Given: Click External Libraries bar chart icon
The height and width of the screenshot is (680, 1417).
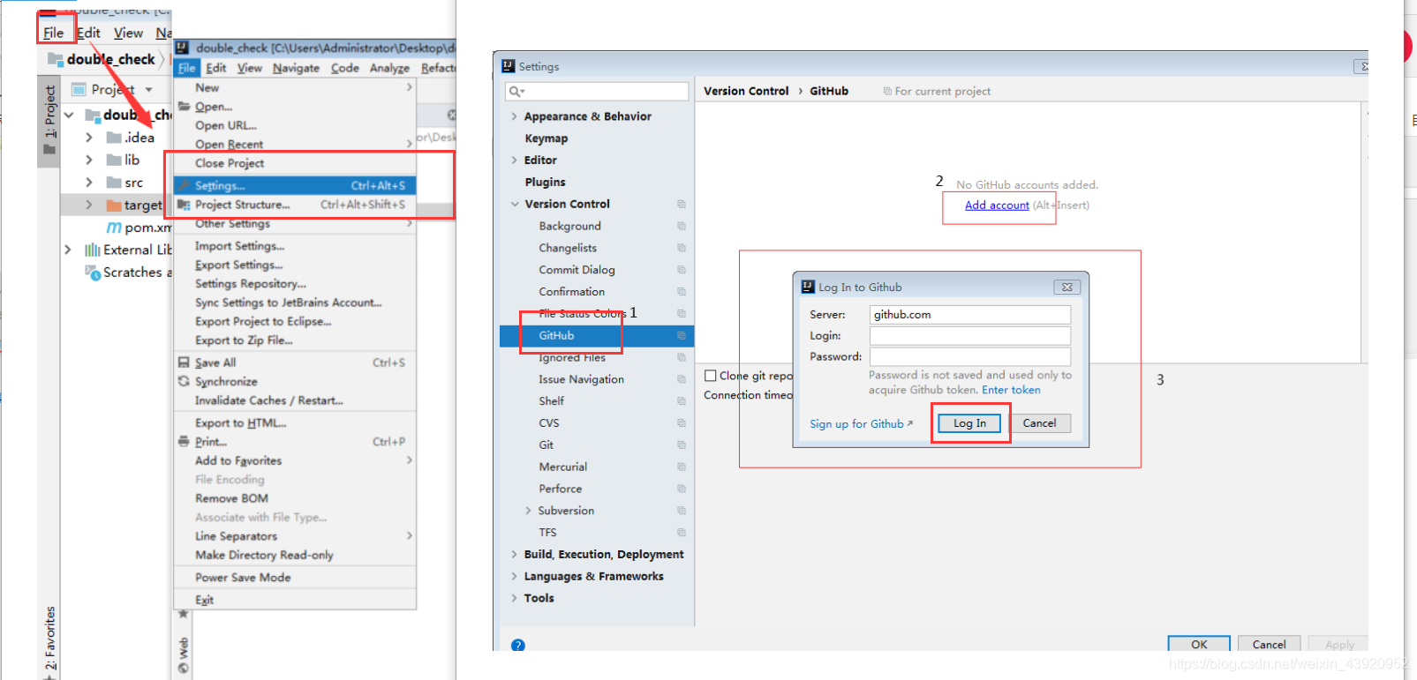Looking at the screenshot, I should [x=93, y=250].
